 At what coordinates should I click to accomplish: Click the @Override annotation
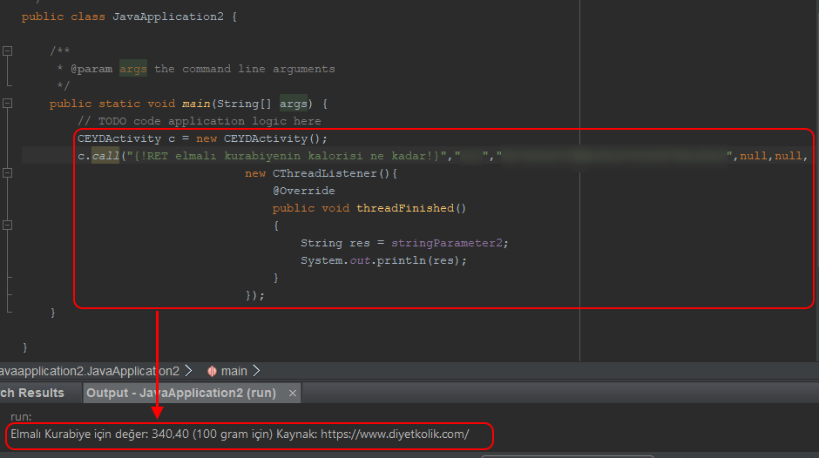303,191
